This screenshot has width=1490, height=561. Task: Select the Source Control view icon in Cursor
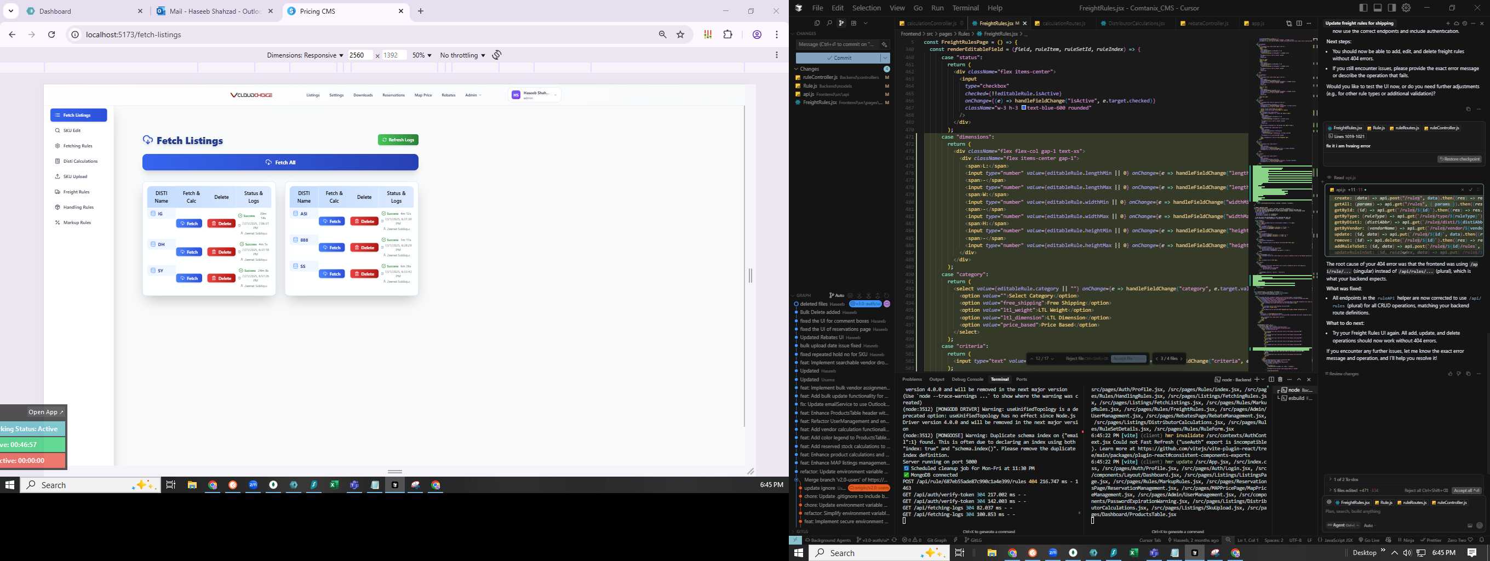(x=841, y=23)
